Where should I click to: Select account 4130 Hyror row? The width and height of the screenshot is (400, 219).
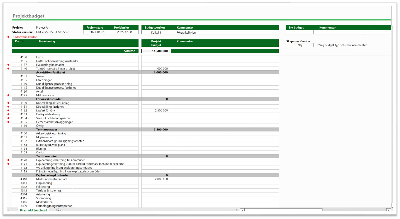click(x=145, y=57)
